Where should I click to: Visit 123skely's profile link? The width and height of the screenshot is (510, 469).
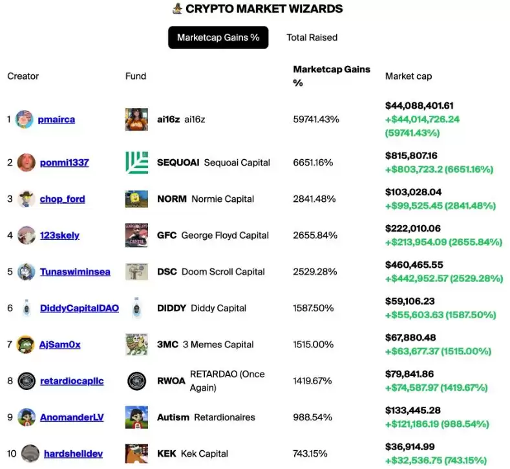[x=59, y=235]
